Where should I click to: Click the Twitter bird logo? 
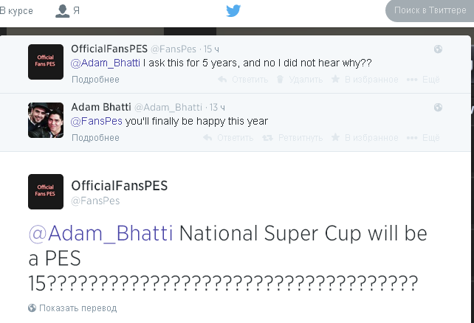click(233, 10)
